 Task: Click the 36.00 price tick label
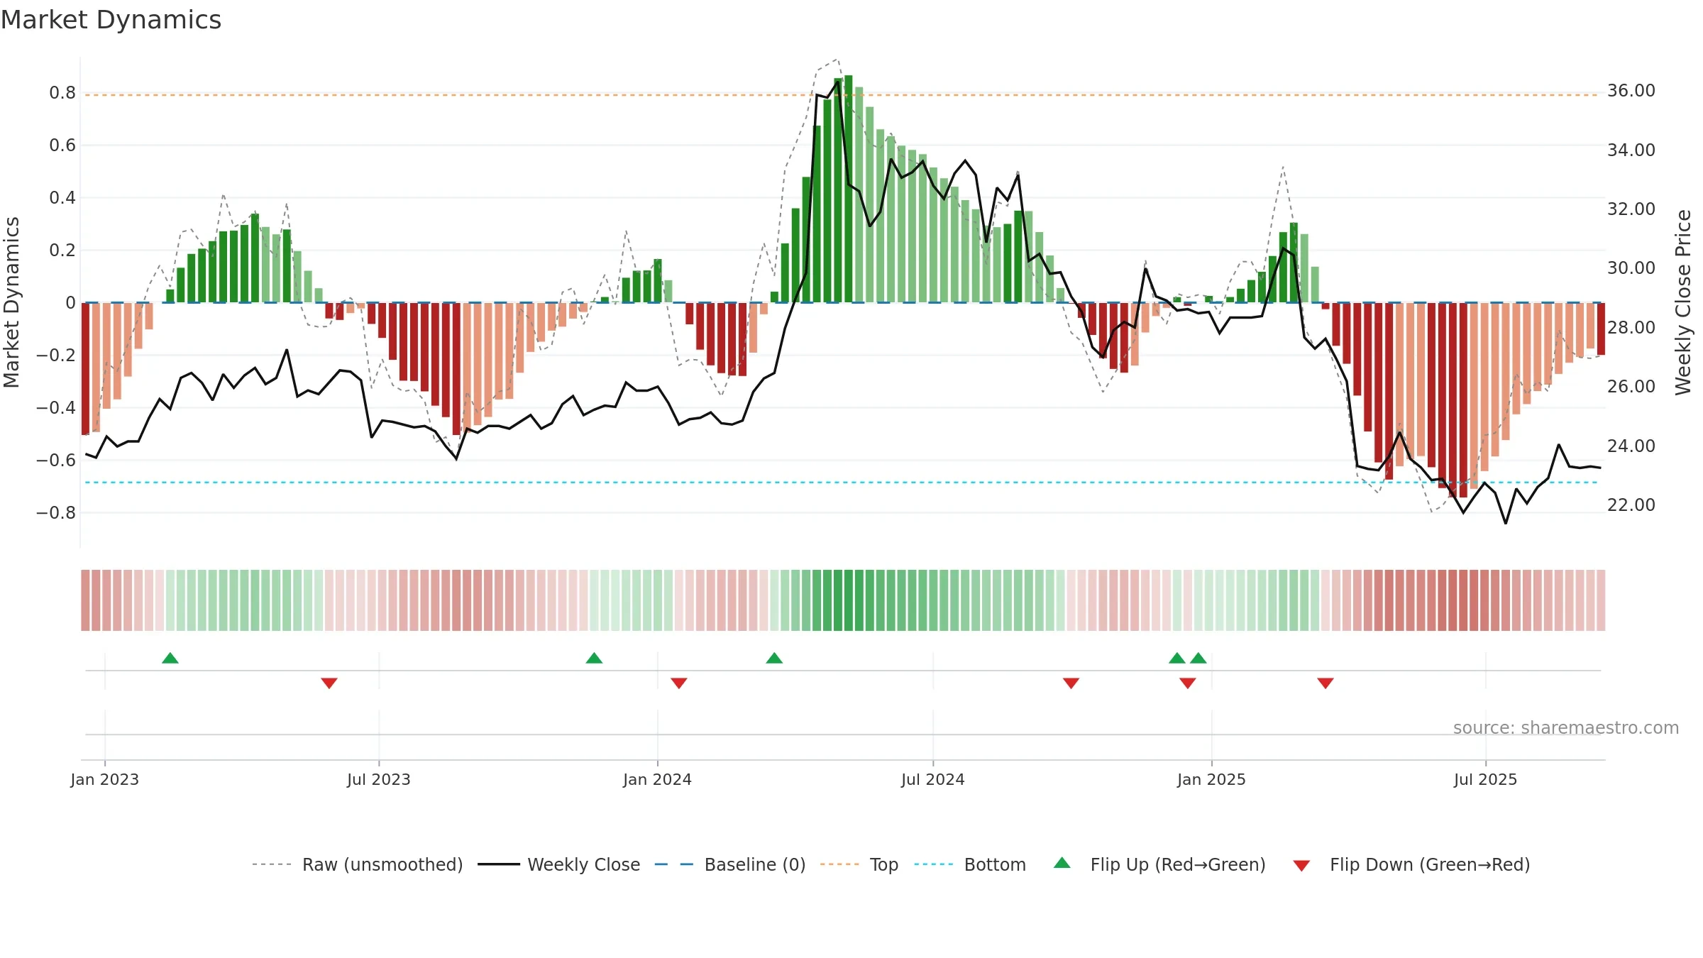coord(1631,91)
